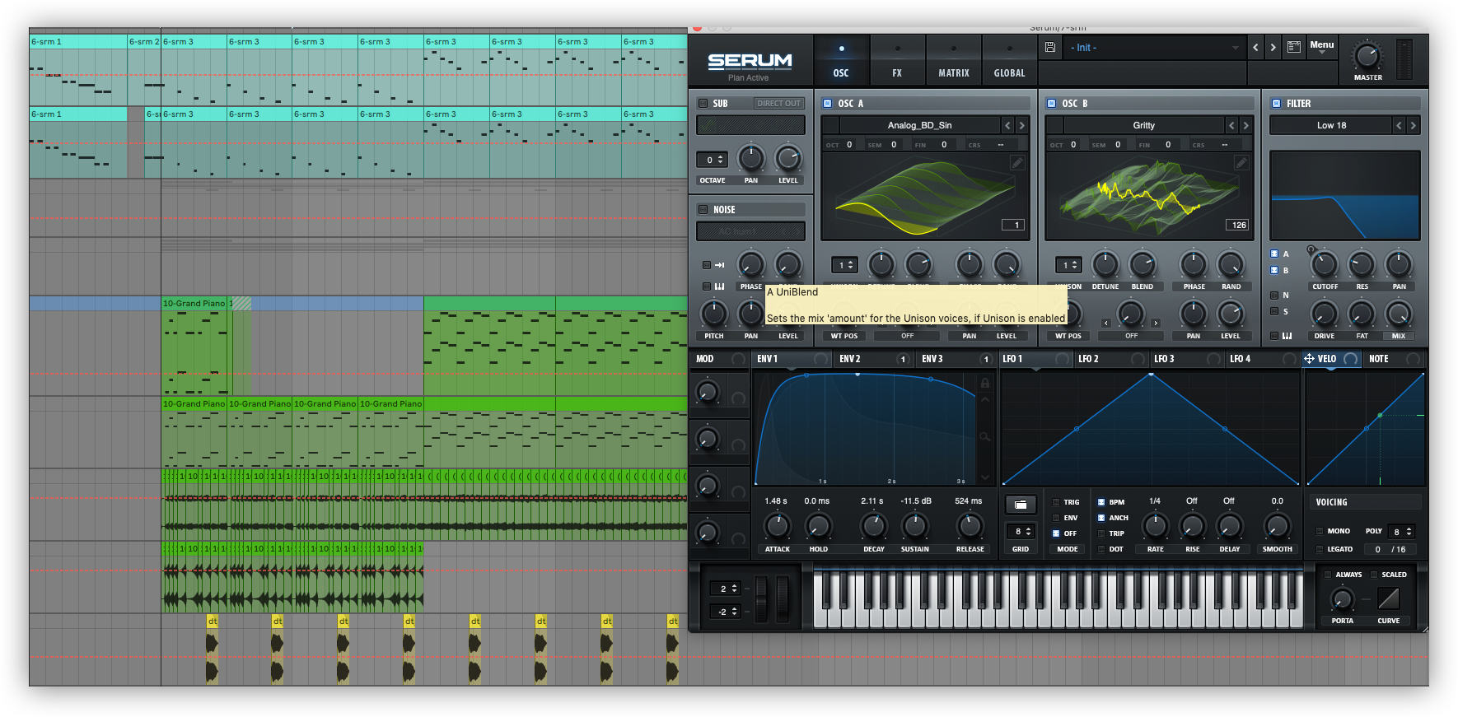Switch to the OSC tab

click(841, 60)
